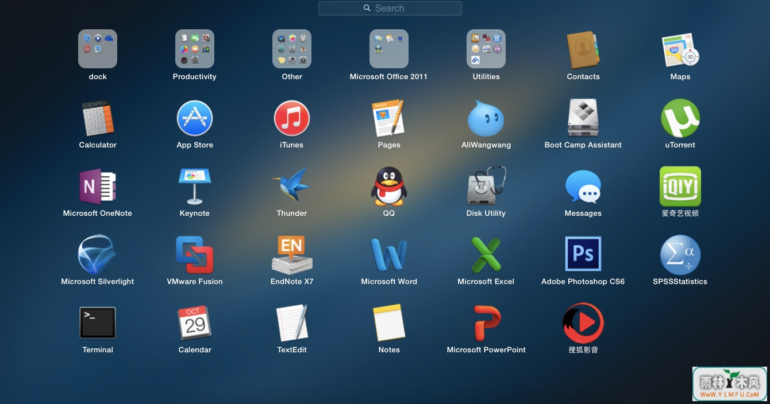Launch Microsoft Word
This screenshot has height=404, width=770.
coord(389,255)
